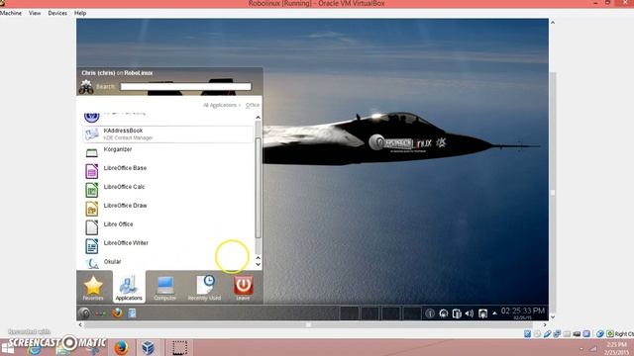Screen dimensions: 634x356
Task: Click the menu list scroll-up arrow
Action: pos(258,118)
